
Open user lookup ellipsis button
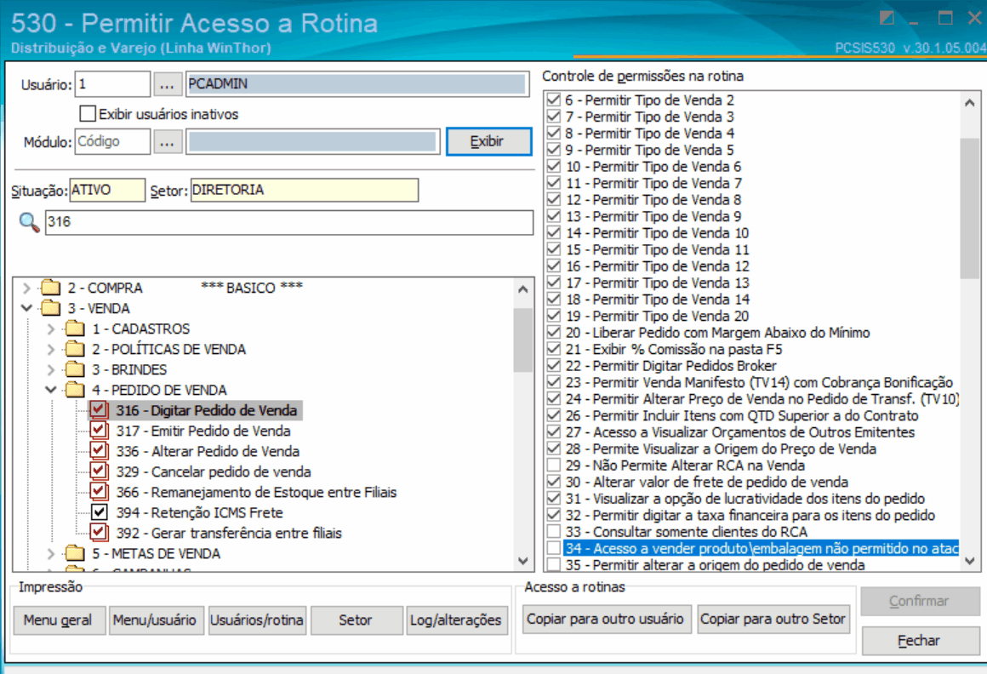tap(167, 84)
